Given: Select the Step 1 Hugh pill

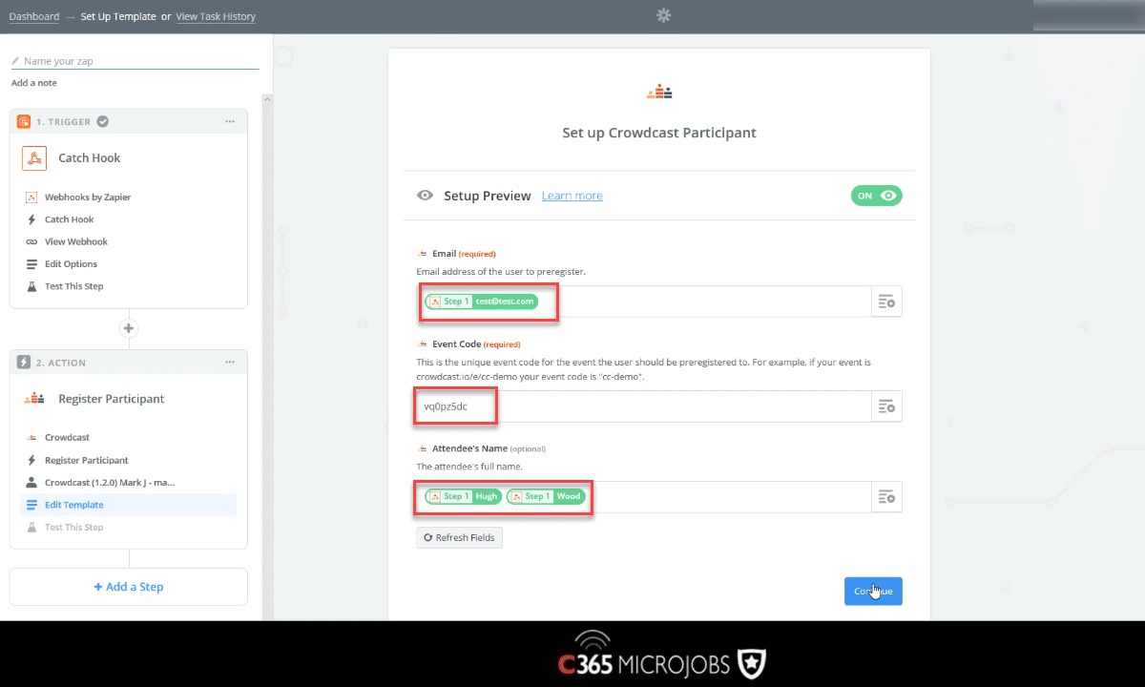Looking at the screenshot, I should (x=463, y=496).
